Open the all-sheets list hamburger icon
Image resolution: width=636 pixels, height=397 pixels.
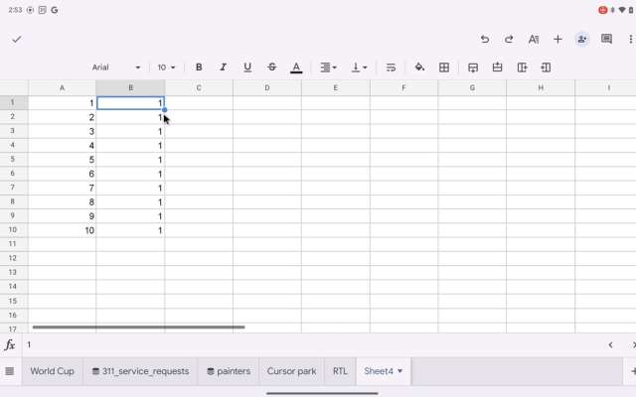coord(10,371)
